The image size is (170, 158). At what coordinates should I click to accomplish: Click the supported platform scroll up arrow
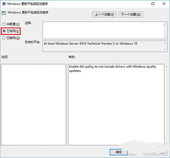pos(165,43)
